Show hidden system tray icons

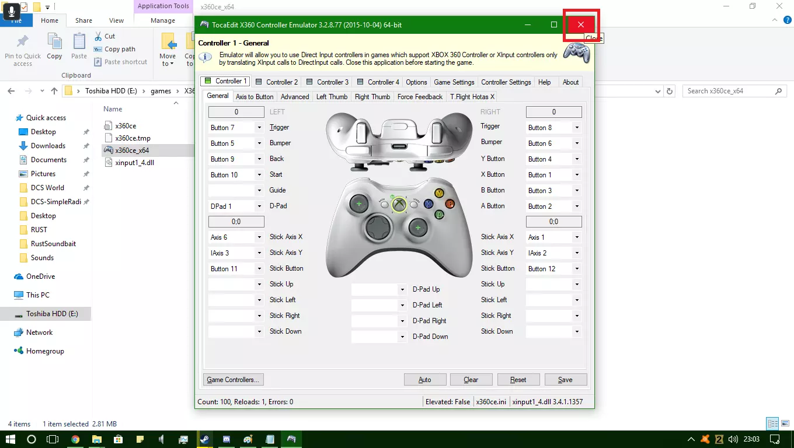click(691, 439)
